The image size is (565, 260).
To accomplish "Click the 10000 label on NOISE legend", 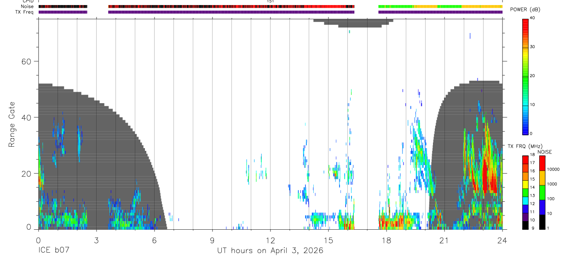I will pos(553,169).
